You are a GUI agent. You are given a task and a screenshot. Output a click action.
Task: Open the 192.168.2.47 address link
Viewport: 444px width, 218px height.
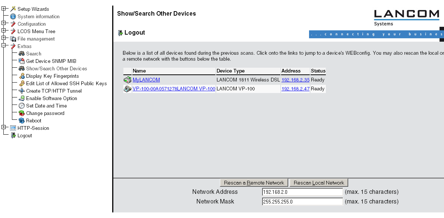point(295,89)
